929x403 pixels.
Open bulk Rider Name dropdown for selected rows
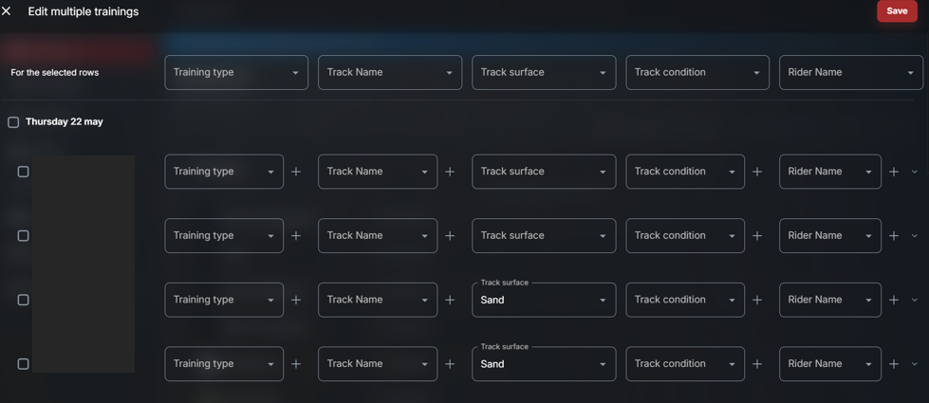[851, 72]
